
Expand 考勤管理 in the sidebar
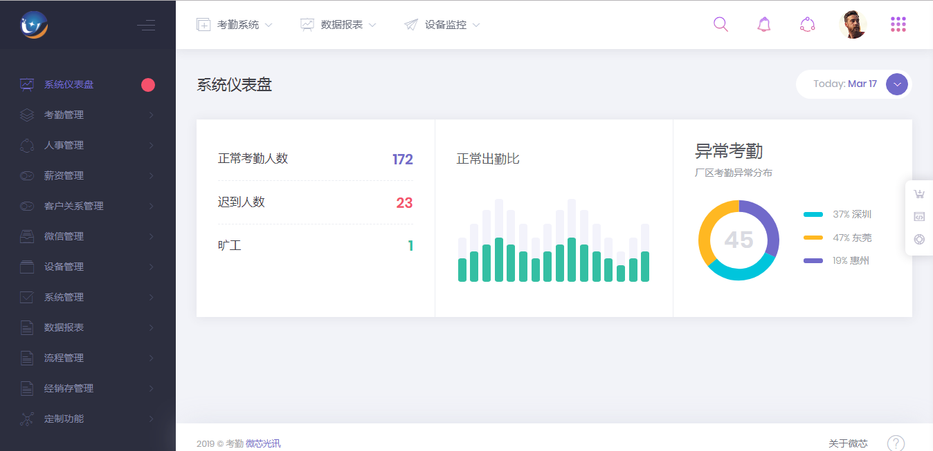tap(64, 115)
